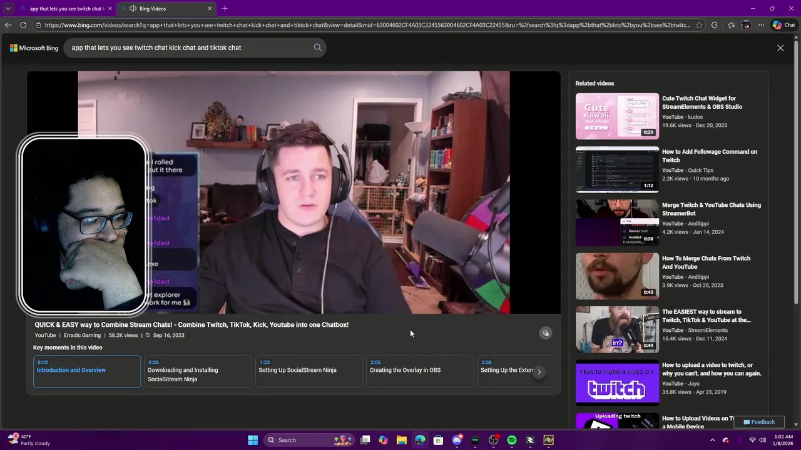Open the volume speaker tray icon
This screenshot has width=801, height=450.
pos(762,440)
